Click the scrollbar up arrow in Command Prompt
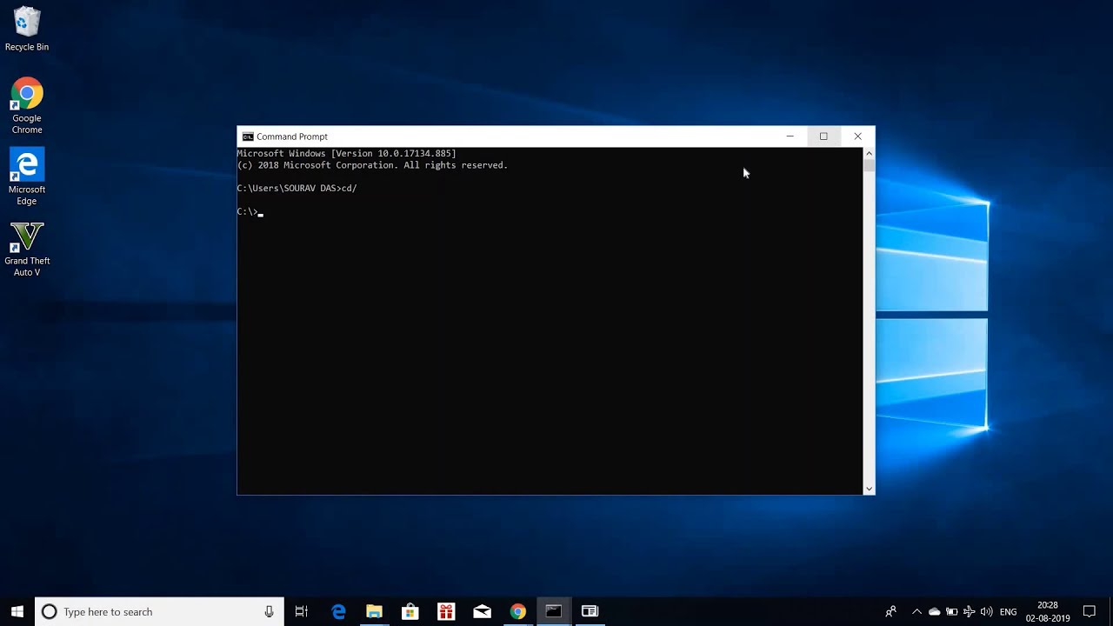Image resolution: width=1113 pixels, height=626 pixels. [869, 154]
